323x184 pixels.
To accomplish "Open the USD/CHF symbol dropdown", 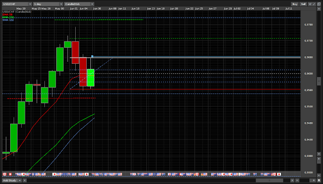I will 17,4.
